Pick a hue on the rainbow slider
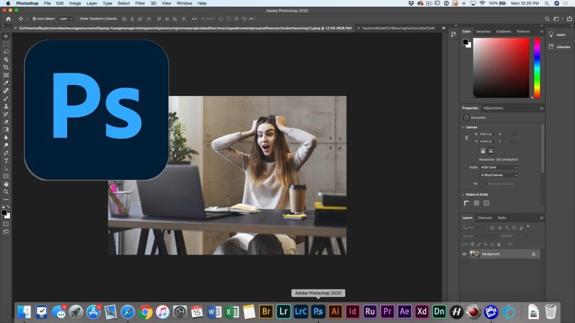 537,68
